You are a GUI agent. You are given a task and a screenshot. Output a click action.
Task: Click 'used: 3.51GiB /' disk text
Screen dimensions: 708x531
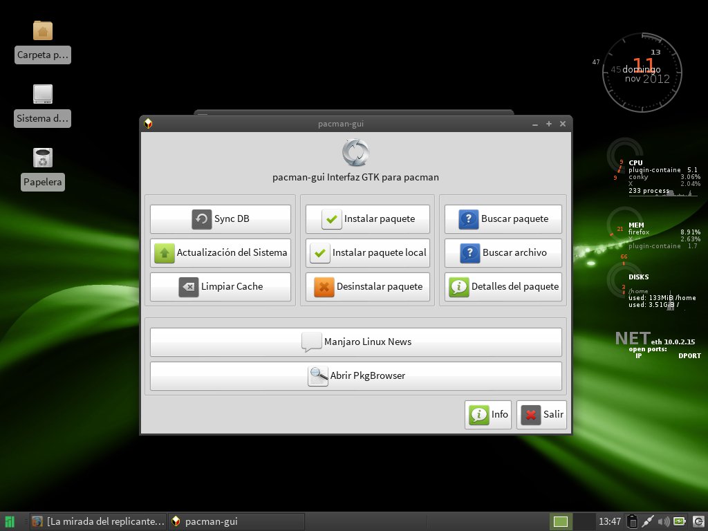[x=653, y=305]
